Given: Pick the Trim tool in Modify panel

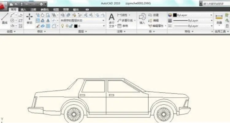Looking at the screenshot, I should (x=54, y=20).
